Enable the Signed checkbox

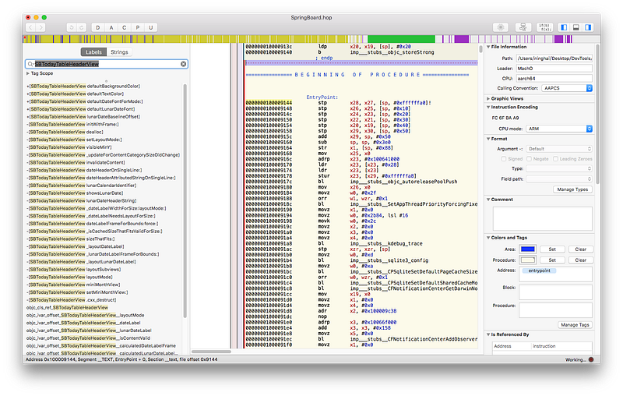(x=504, y=159)
